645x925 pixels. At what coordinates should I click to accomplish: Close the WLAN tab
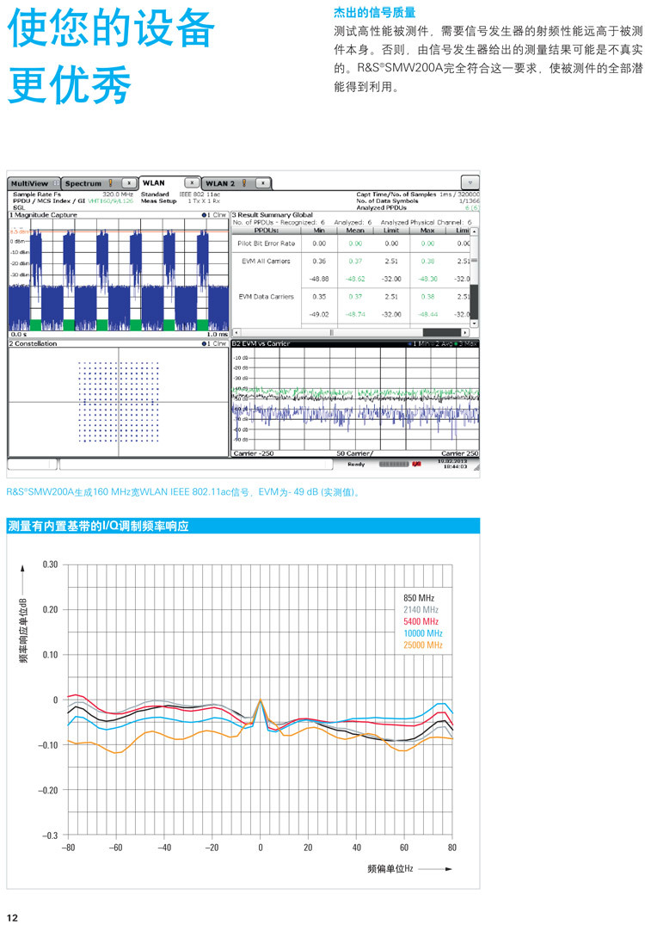tap(192, 183)
